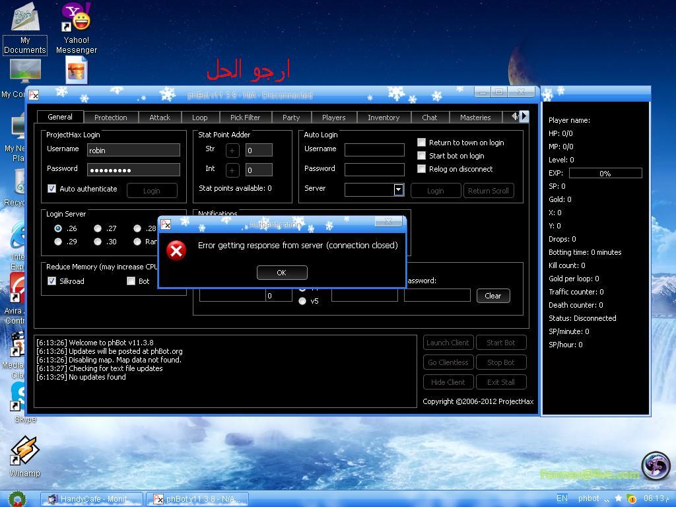This screenshot has width=676, height=507.
Task: Click the Auto Login Password field
Action: click(375, 170)
